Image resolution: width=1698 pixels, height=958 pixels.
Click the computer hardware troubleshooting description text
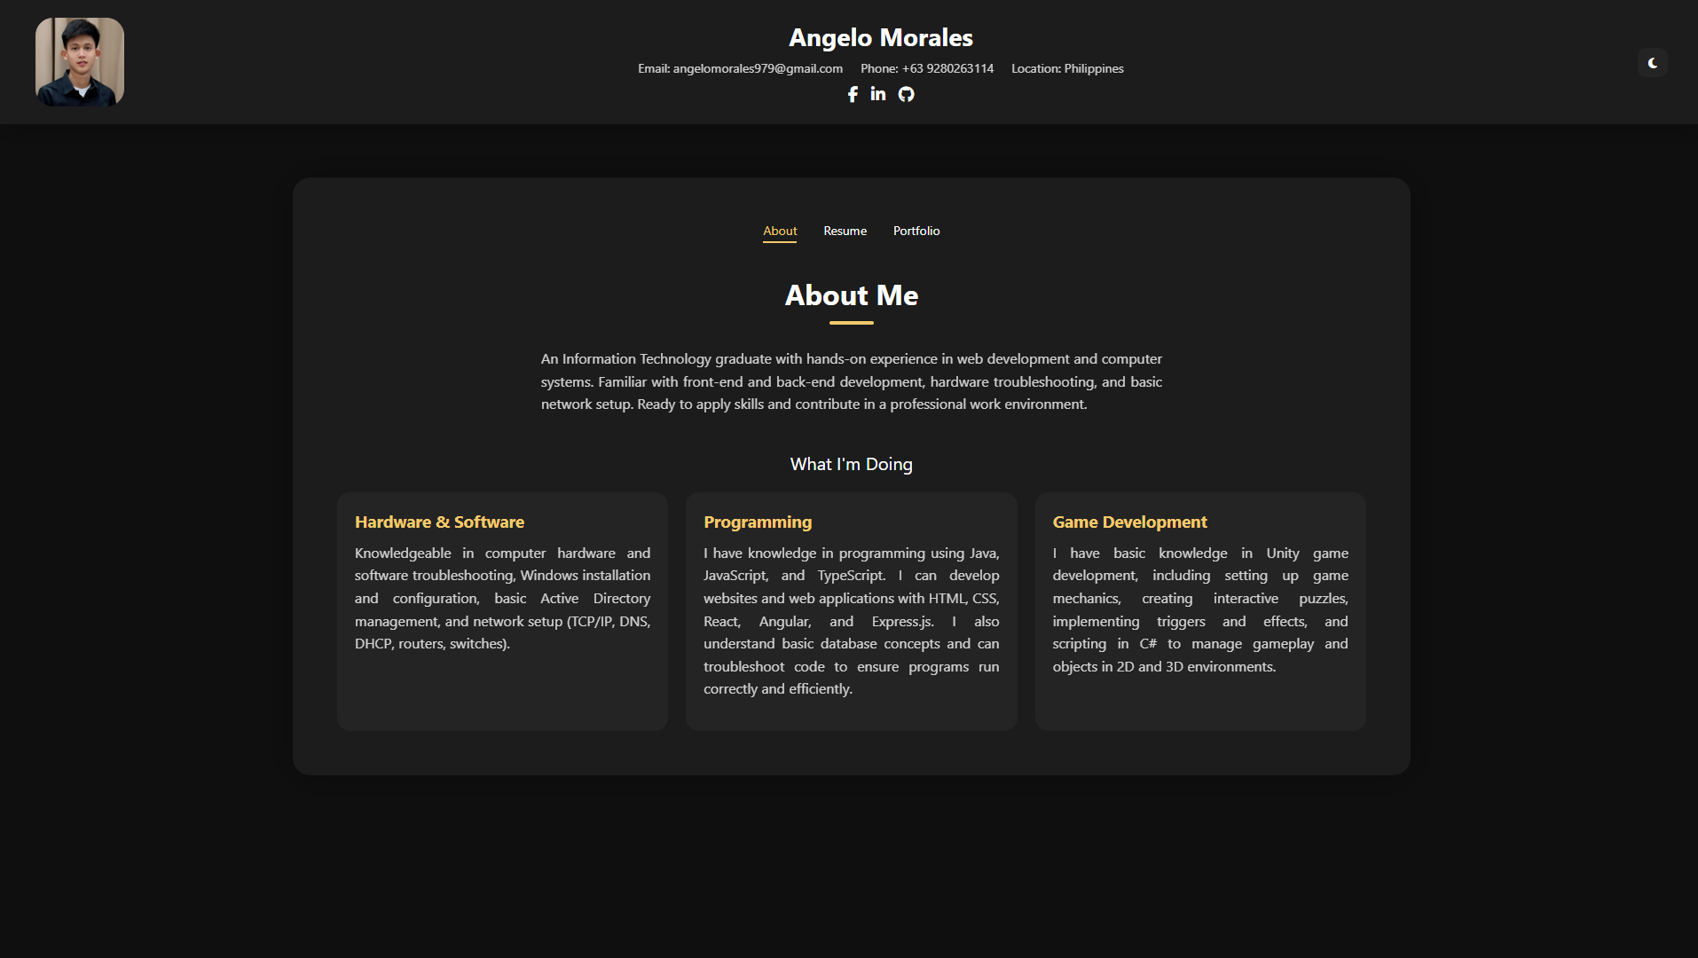tap(502, 599)
